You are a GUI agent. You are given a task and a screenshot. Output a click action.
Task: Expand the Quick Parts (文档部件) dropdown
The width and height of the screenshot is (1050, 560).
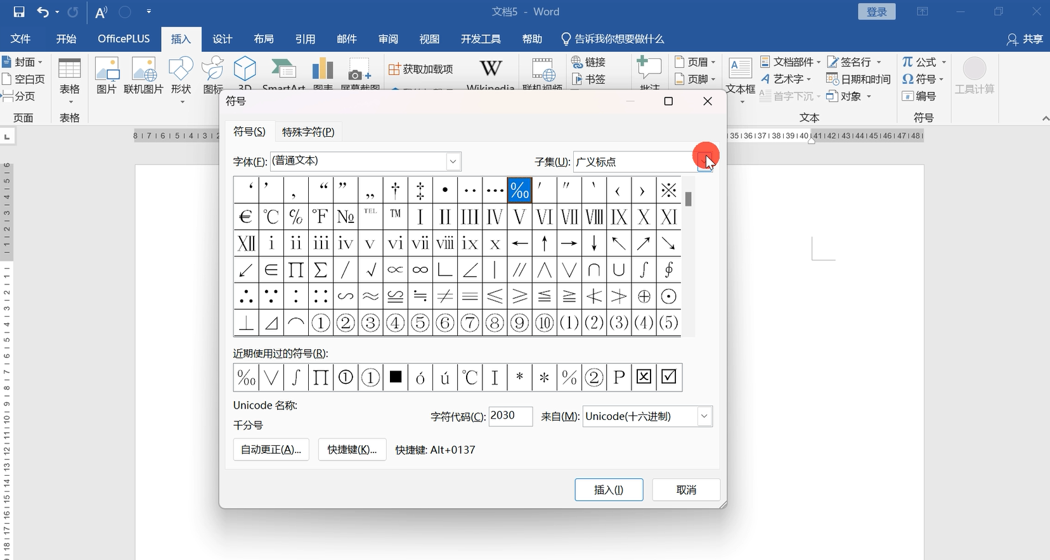(x=818, y=62)
